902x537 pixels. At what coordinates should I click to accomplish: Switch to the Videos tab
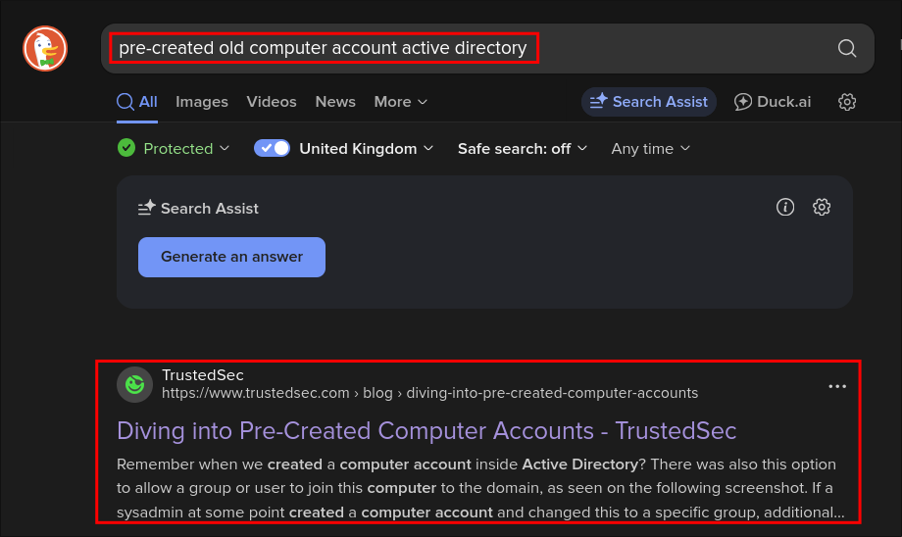[272, 102]
